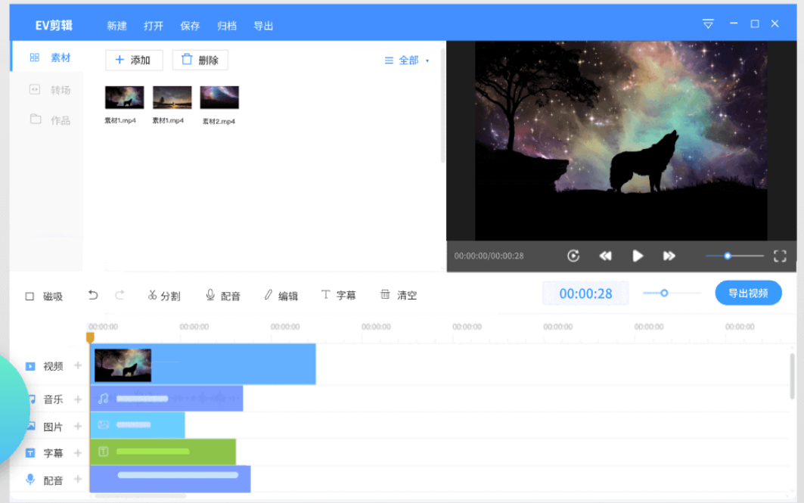Select the green subtitle clip on timeline
The width and height of the screenshot is (804, 503).
click(163, 452)
